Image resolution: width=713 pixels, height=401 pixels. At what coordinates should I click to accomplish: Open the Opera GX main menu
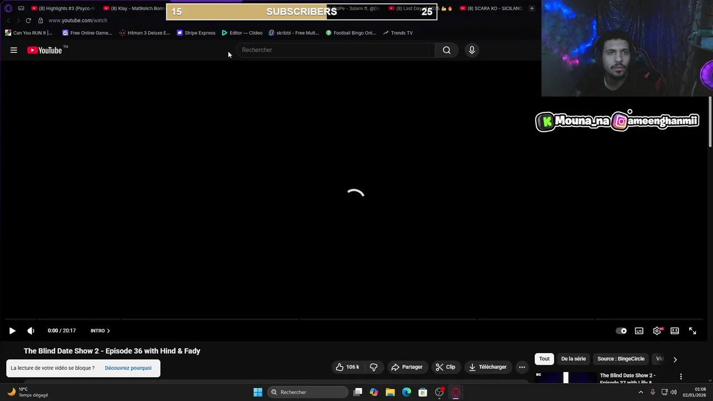(x=8, y=8)
